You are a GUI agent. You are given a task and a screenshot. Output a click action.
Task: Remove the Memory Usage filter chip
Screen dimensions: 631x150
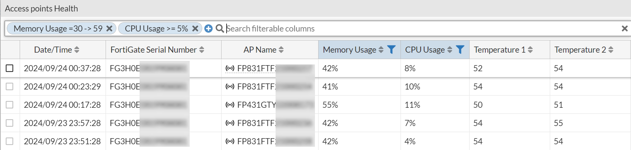point(110,29)
